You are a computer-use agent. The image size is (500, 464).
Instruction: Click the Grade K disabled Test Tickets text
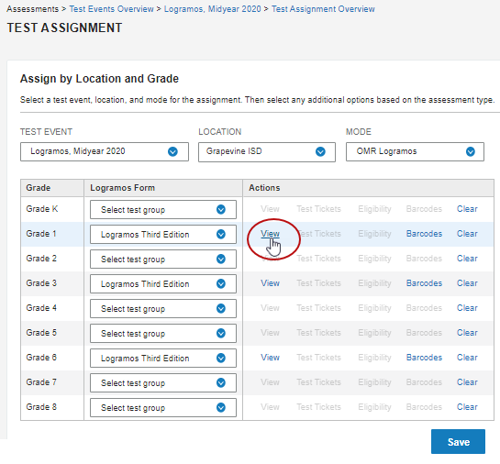pyautogui.click(x=319, y=209)
